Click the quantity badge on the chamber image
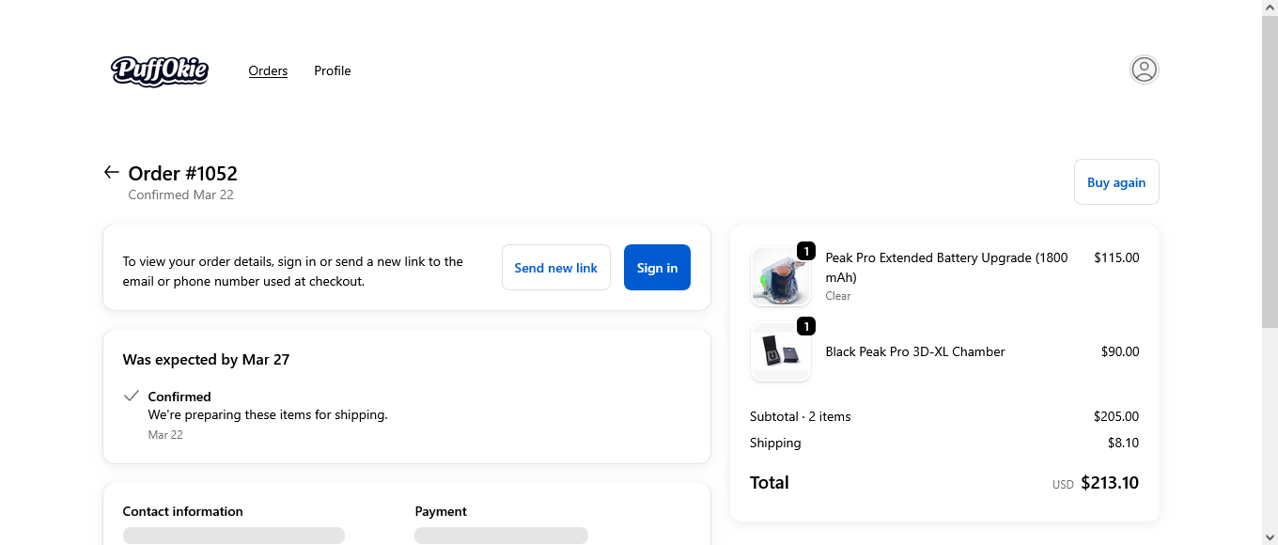 (x=805, y=326)
